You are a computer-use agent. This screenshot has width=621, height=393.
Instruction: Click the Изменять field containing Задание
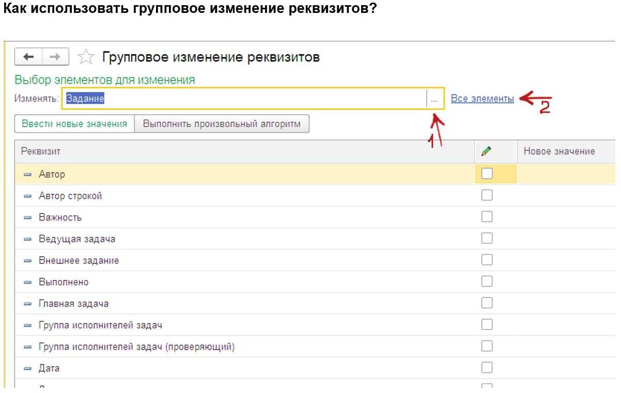(x=243, y=99)
